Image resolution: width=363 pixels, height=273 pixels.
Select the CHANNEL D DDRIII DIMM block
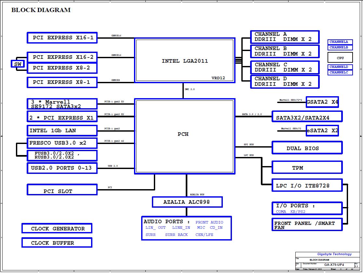point(285,82)
